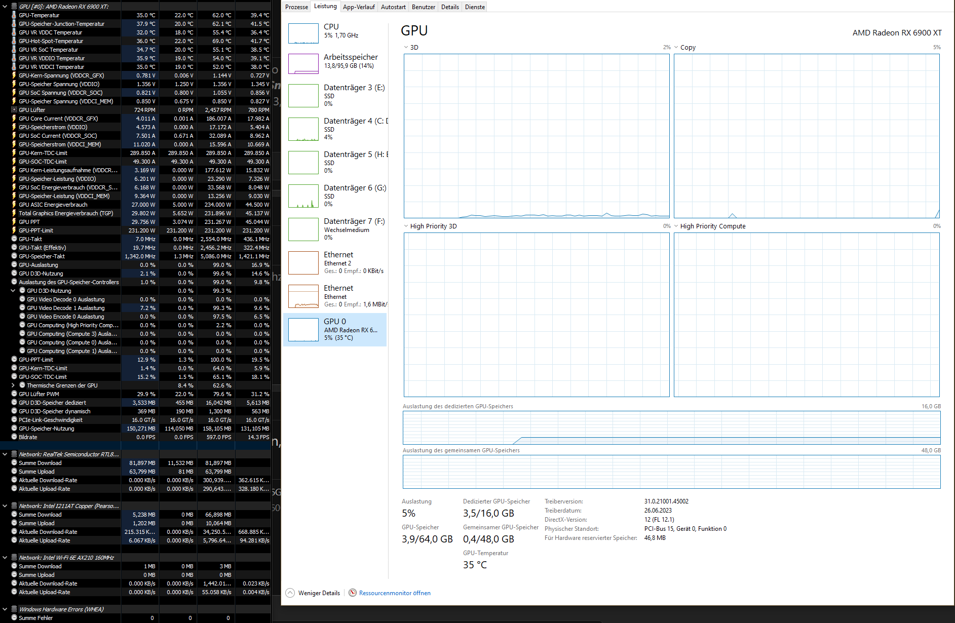Click the driver date 26.06.2023
The height and width of the screenshot is (623, 955).
658,511
